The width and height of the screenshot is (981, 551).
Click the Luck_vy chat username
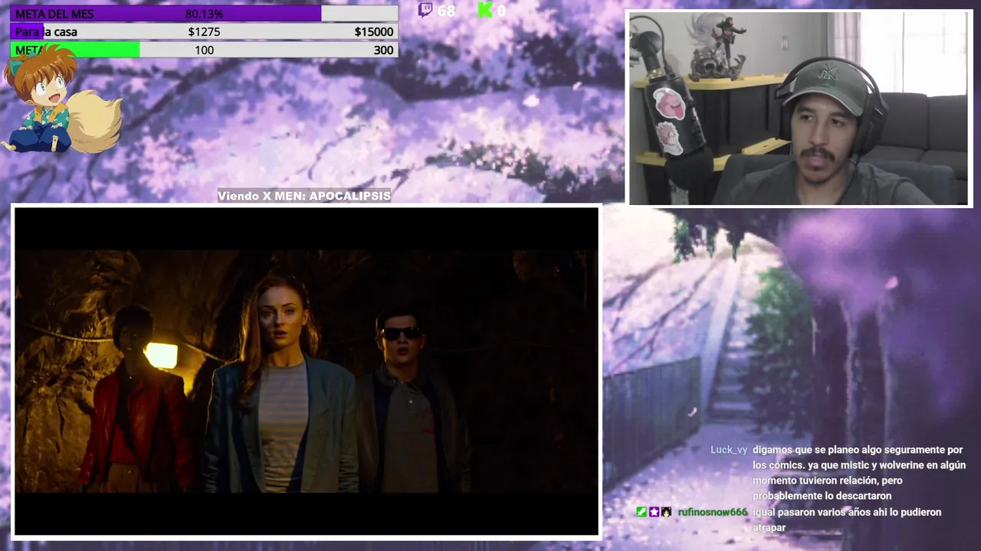click(x=729, y=450)
